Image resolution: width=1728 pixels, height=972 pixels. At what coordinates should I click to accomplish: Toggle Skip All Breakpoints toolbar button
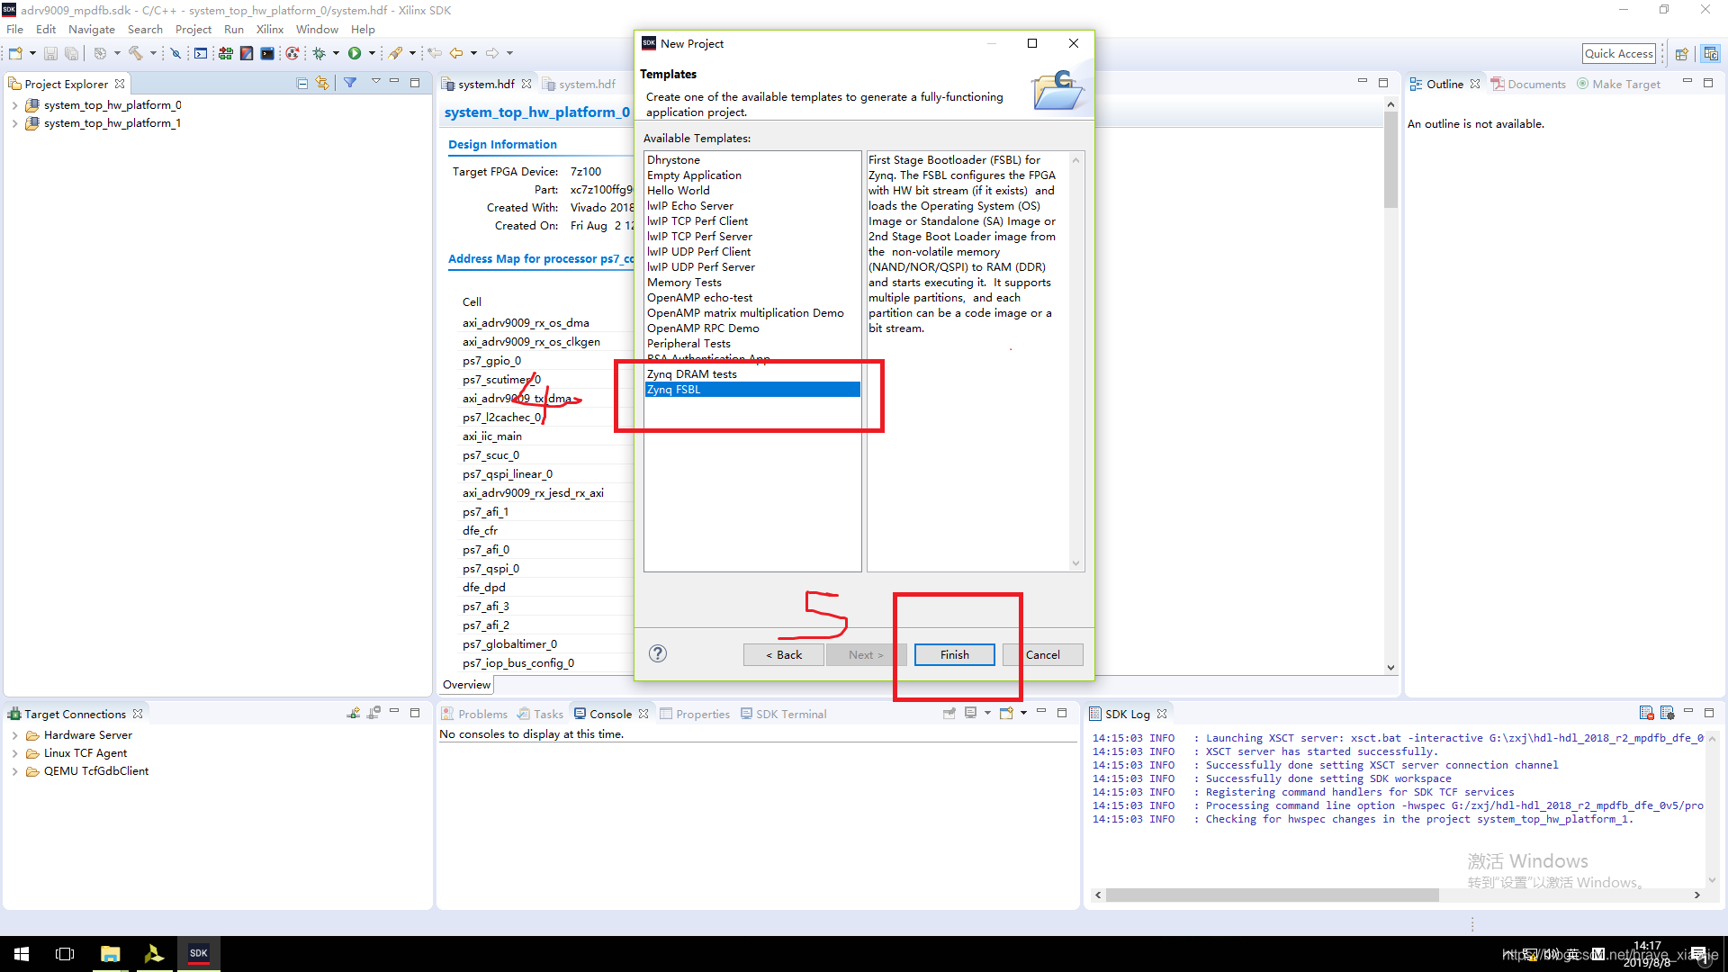[x=176, y=54]
